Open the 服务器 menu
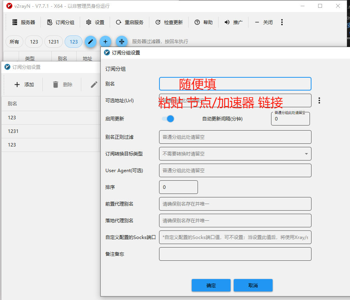This screenshot has height=300, width=350. (x=24, y=22)
